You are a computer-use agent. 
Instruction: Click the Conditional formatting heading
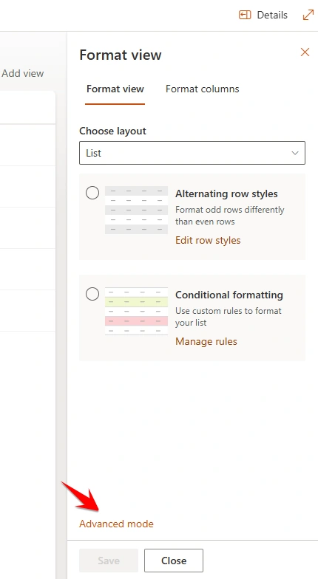[x=229, y=295]
